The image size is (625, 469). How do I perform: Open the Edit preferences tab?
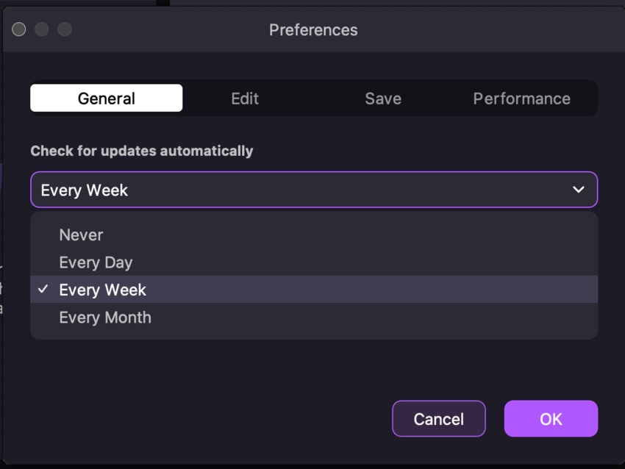244,99
